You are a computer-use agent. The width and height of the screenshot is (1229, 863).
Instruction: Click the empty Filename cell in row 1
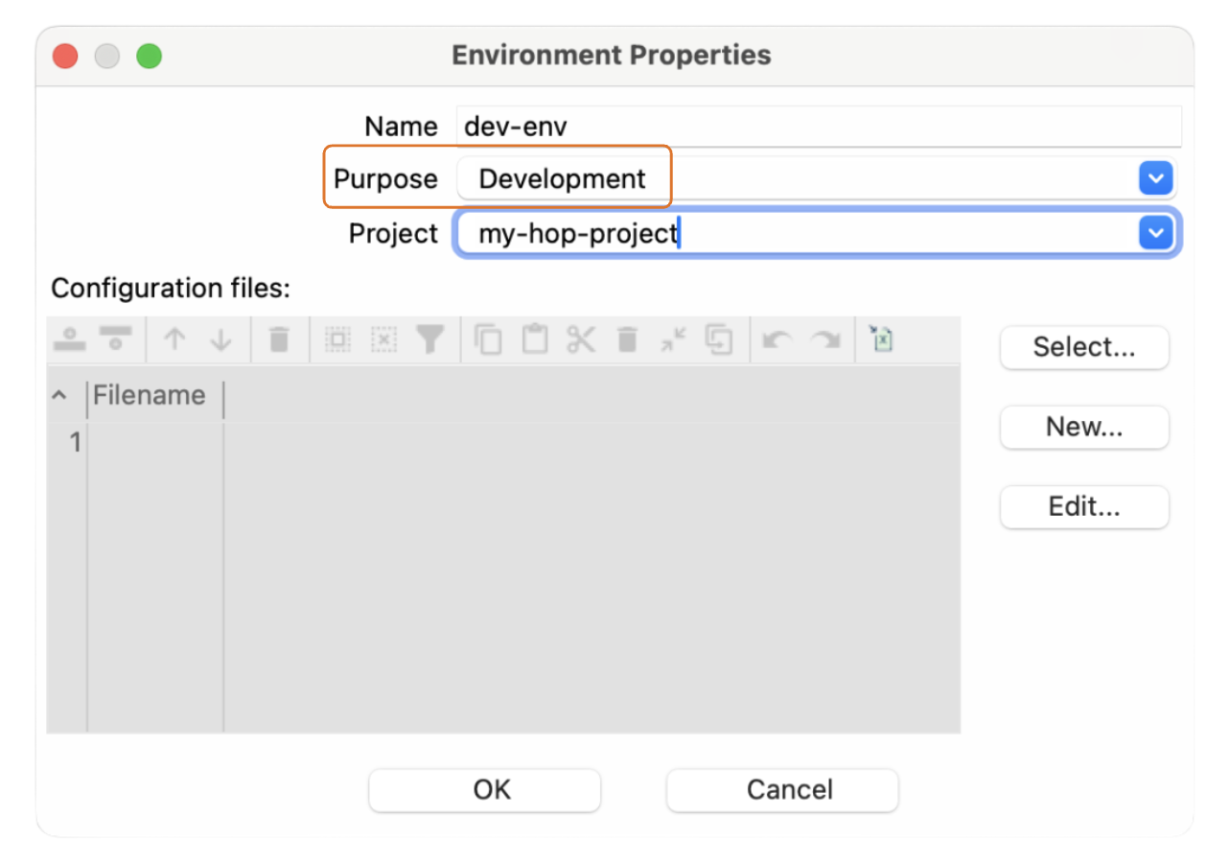coord(155,442)
